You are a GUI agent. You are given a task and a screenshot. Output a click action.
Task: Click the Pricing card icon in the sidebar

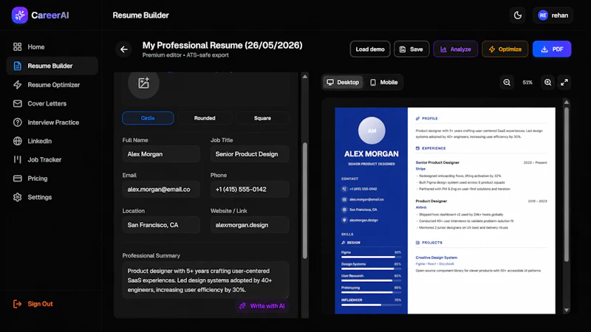pyautogui.click(x=17, y=179)
